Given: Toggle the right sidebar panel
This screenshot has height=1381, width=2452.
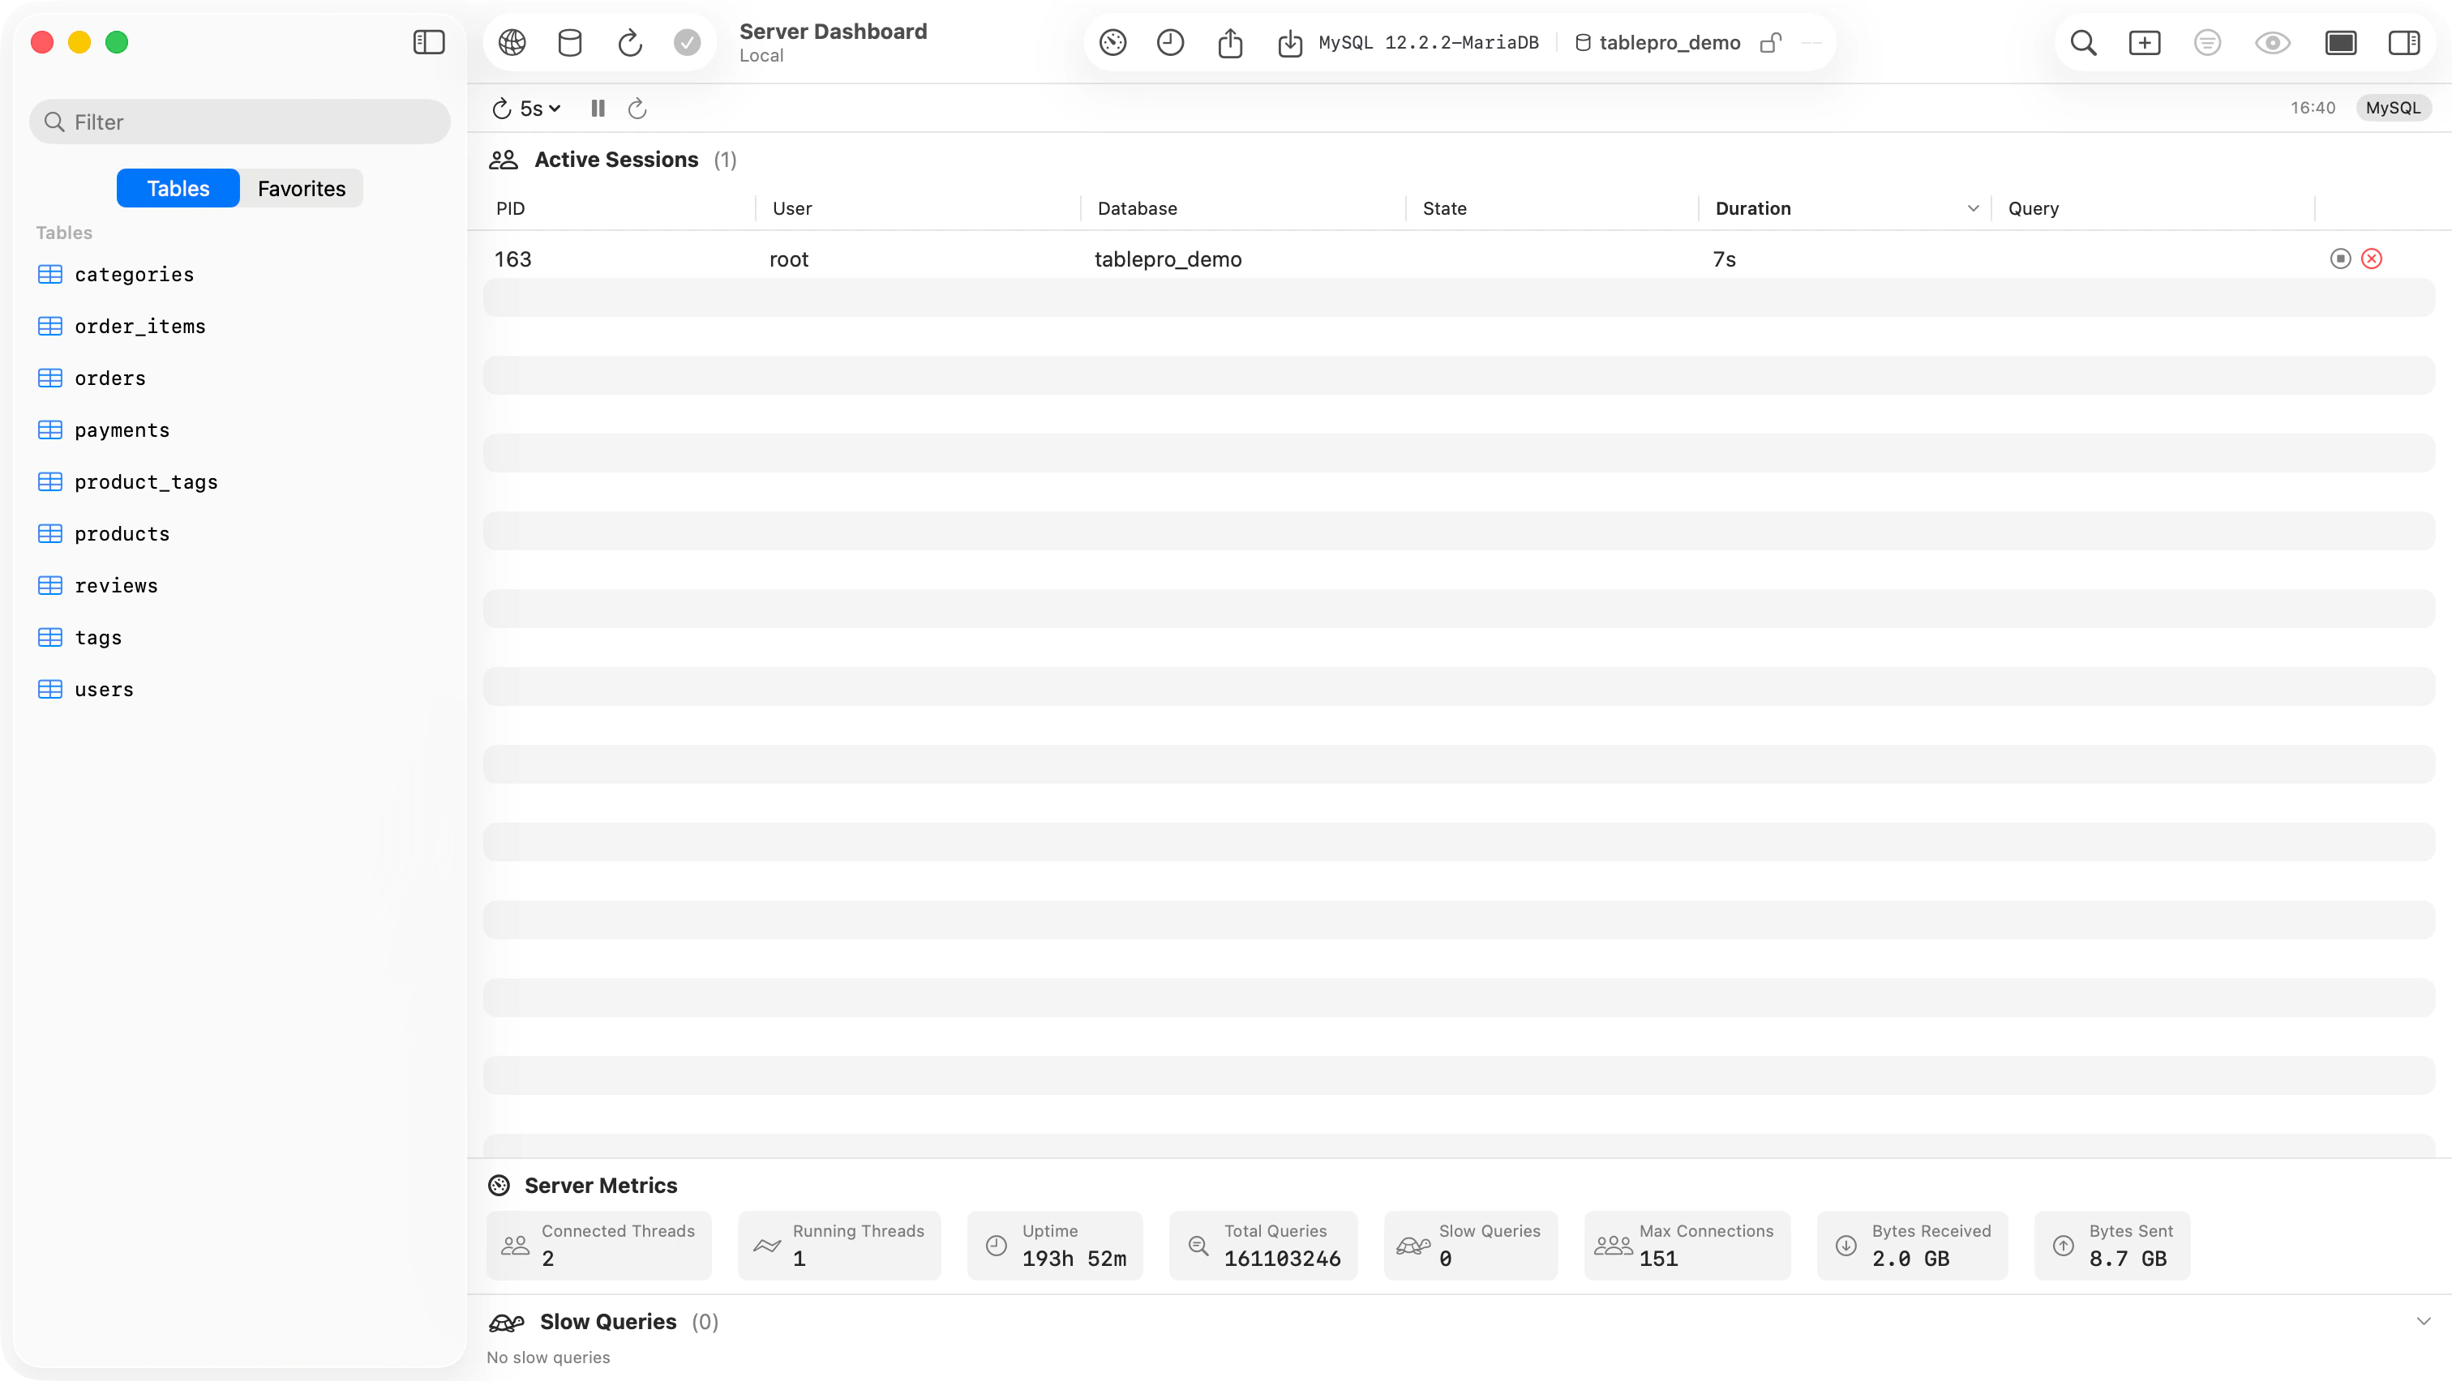Looking at the screenshot, I should (2404, 42).
